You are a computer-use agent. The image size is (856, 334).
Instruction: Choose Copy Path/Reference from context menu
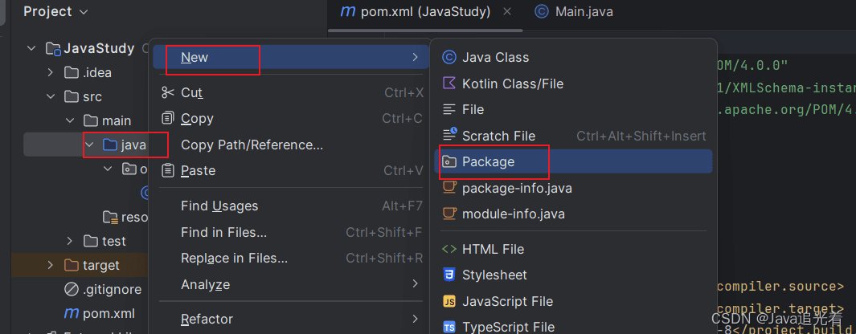point(252,145)
